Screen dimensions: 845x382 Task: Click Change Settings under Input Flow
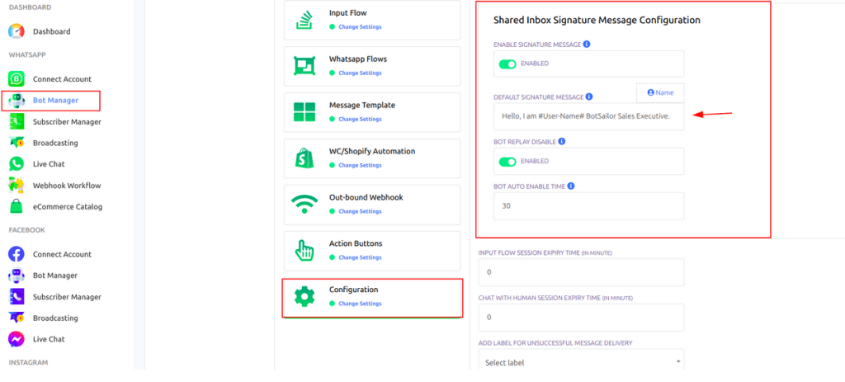pos(360,27)
